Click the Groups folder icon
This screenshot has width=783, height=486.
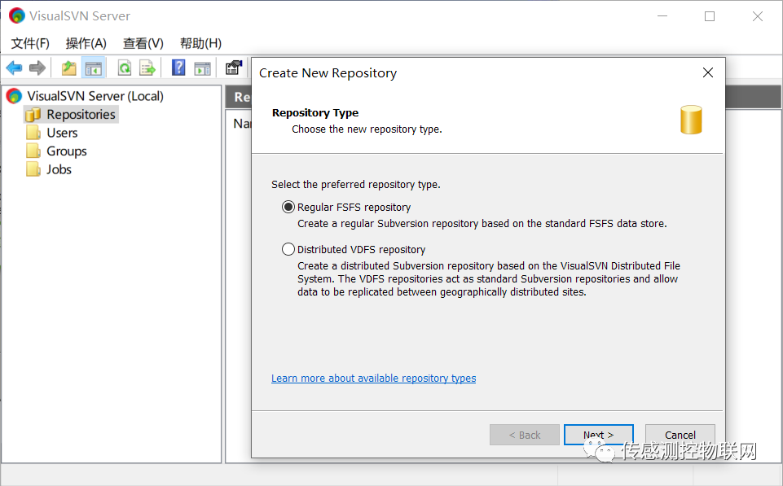point(33,151)
